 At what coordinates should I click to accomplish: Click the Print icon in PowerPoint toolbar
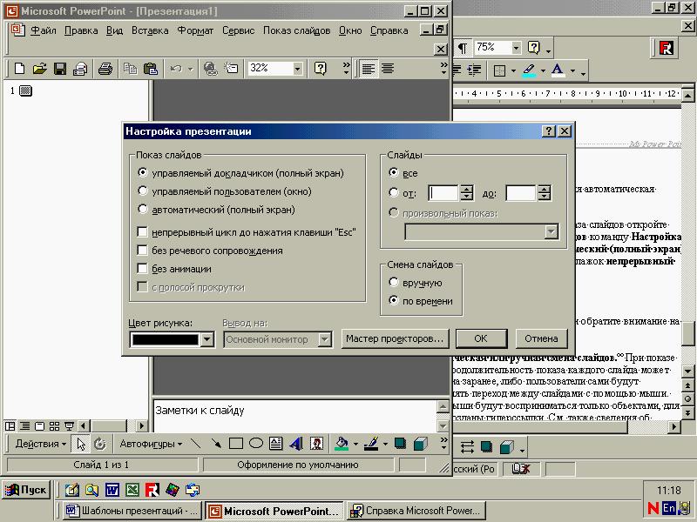tap(105, 69)
